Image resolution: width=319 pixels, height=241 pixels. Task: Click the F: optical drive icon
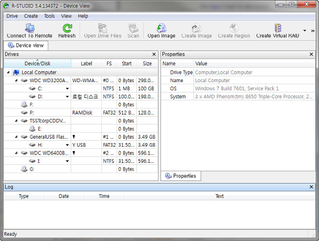[24, 104]
